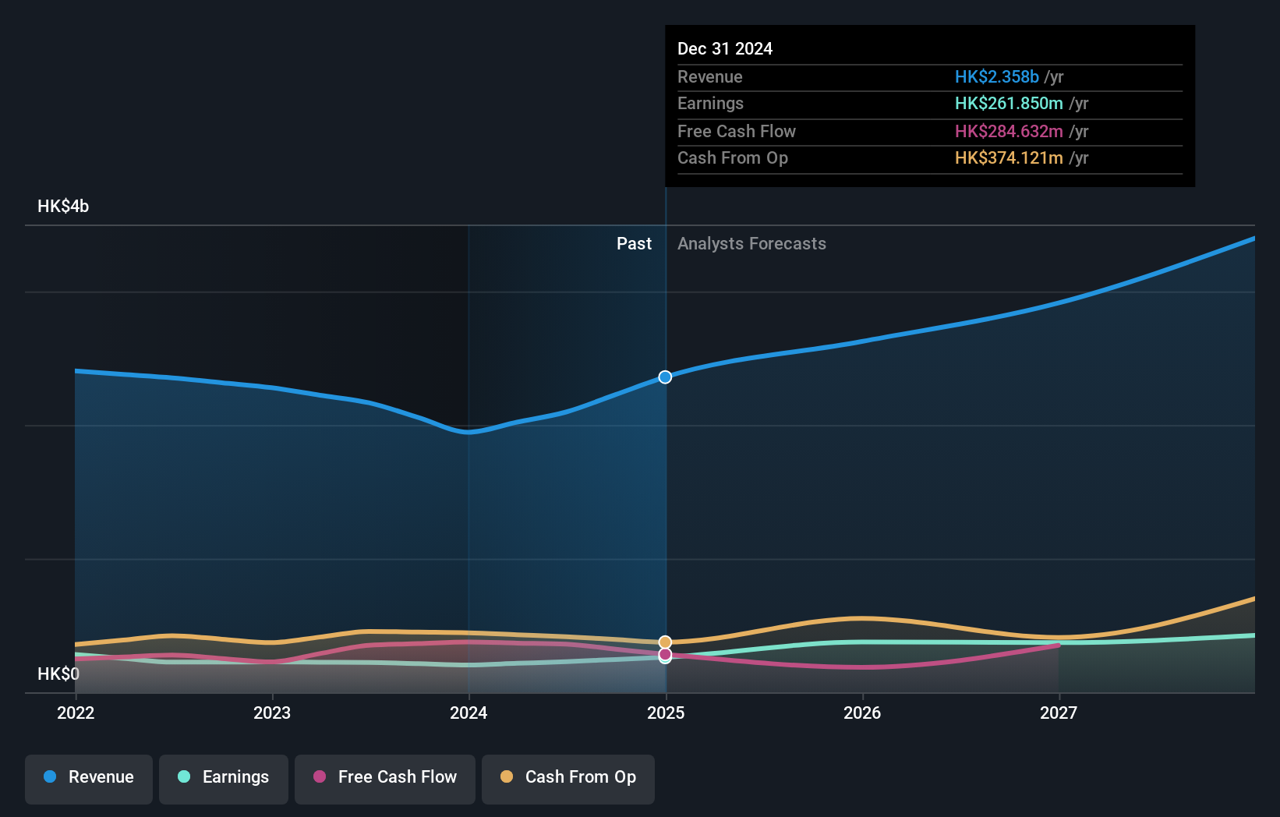Click the blue Revenue data point at 2025
Viewport: 1280px width, 817px height.
(x=665, y=377)
